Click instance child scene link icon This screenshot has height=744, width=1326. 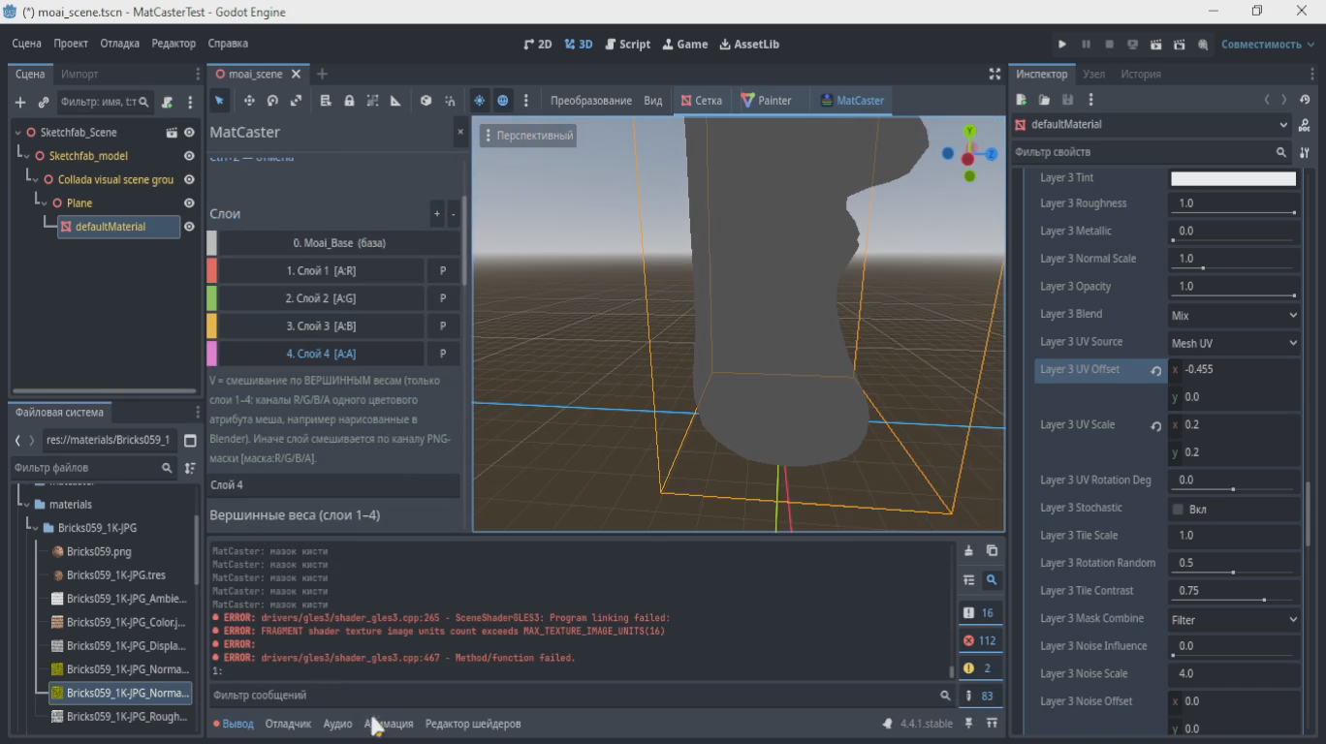(x=44, y=102)
